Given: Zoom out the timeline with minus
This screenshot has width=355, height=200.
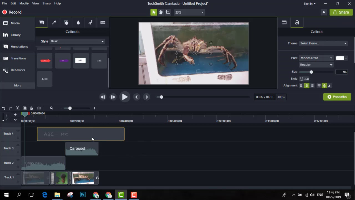Looking at the screenshot, I should pyautogui.click(x=60, y=108).
